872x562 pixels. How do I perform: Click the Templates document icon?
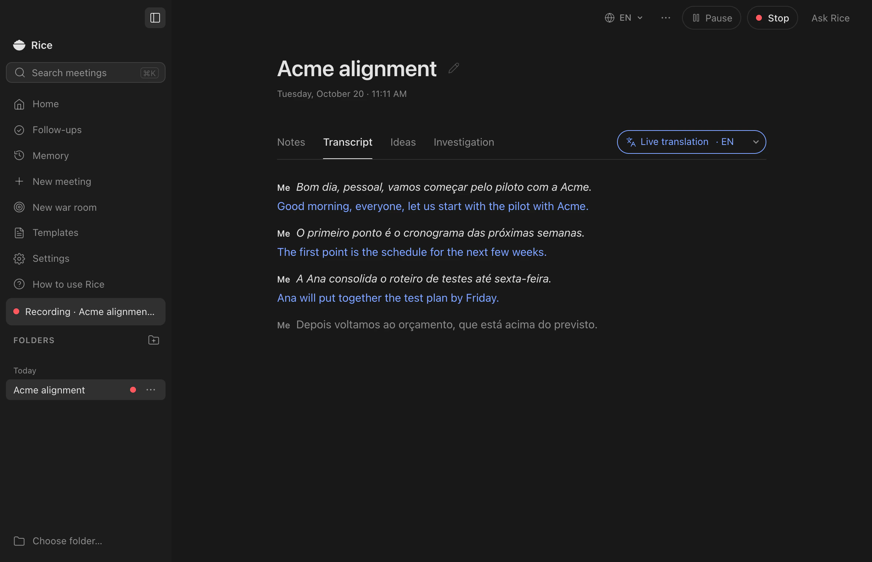[x=19, y=233]
